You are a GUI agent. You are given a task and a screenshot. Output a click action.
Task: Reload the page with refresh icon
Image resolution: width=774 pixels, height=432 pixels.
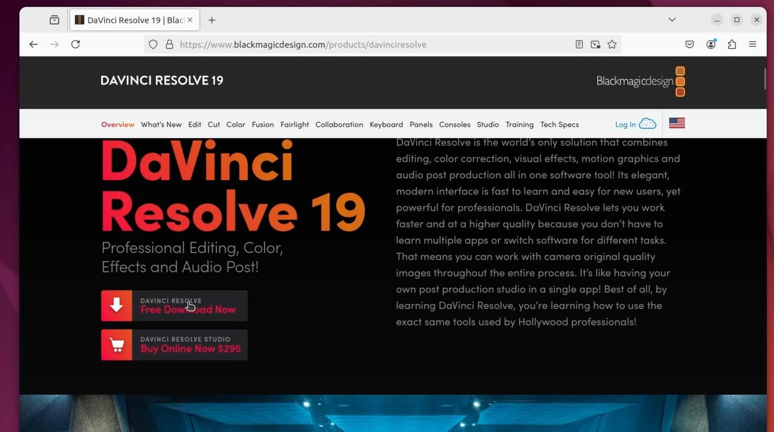[x=75, y=44]
